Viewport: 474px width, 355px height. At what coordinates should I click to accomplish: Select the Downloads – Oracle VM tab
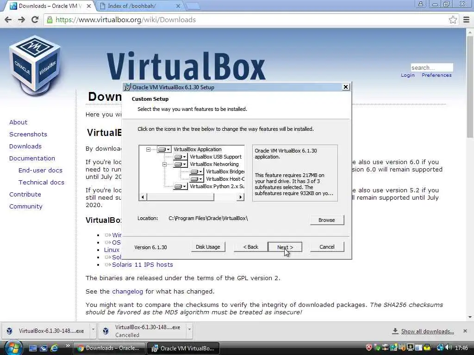(48, 6)
